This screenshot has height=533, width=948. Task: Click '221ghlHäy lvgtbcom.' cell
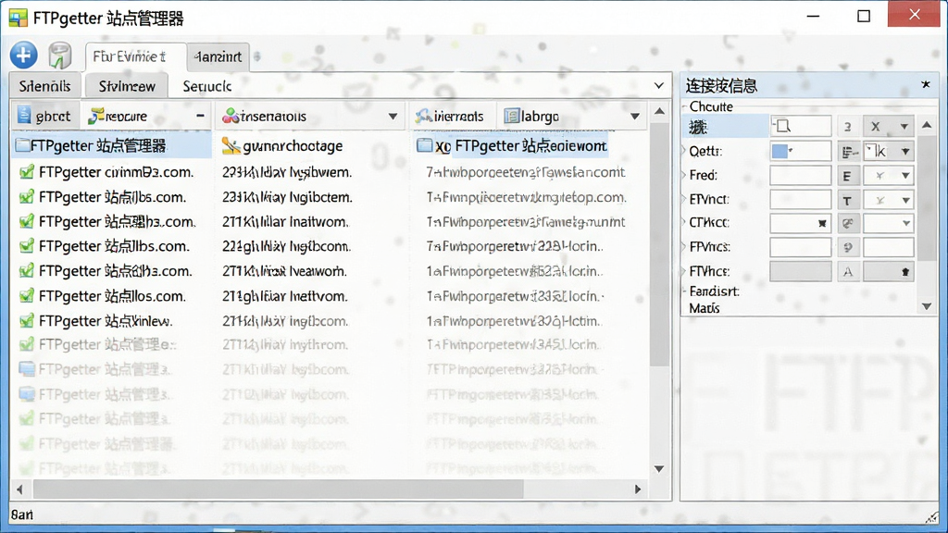pyautogui.click(x=286, y=246)
